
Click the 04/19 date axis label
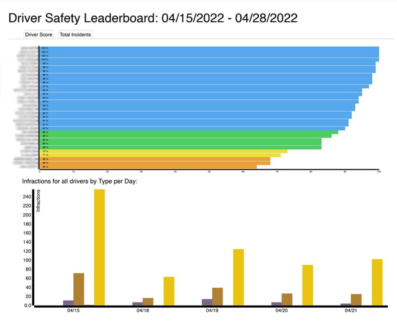(212, 310)
